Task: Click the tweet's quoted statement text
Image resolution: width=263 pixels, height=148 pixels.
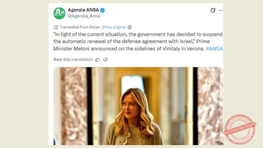Action: (138, 41)
